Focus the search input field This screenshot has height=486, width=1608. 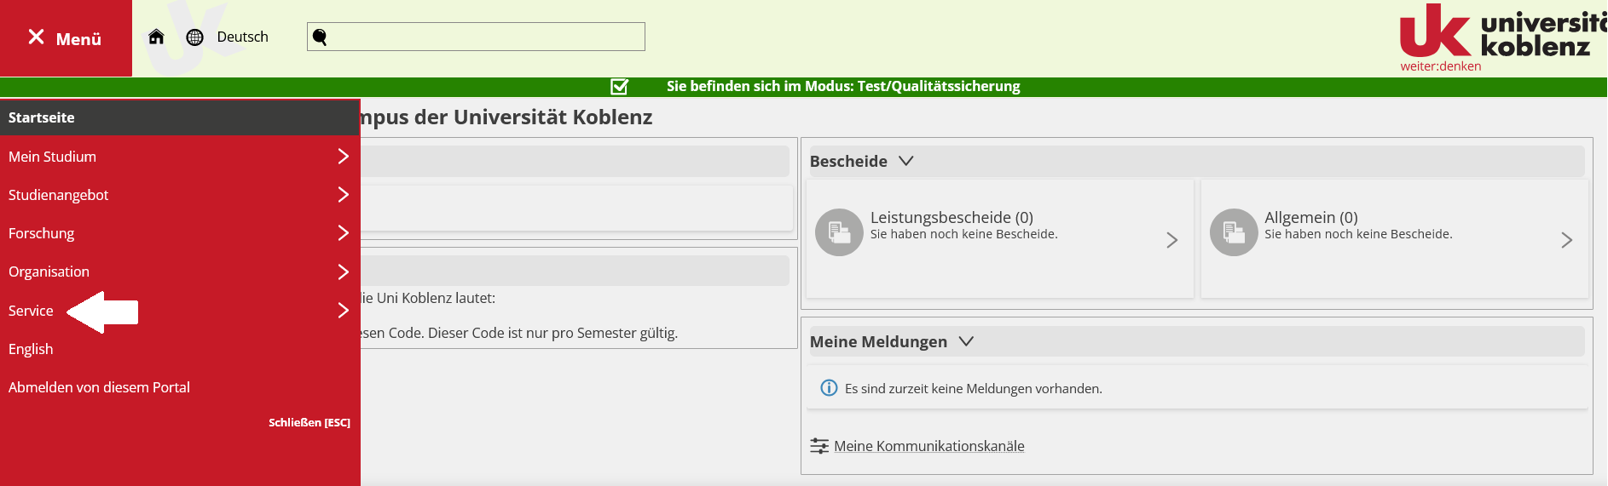point(476,37)
